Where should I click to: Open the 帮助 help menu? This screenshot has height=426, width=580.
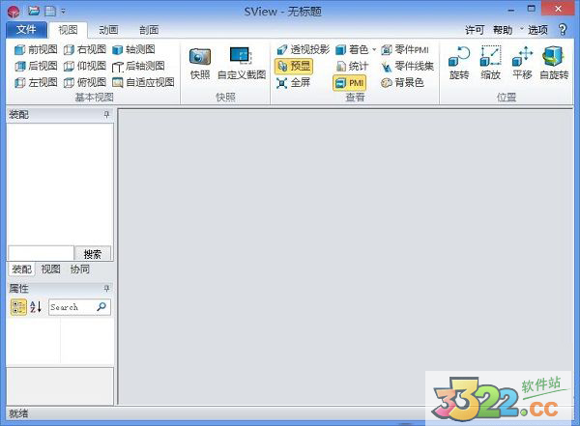pos(503,30)
